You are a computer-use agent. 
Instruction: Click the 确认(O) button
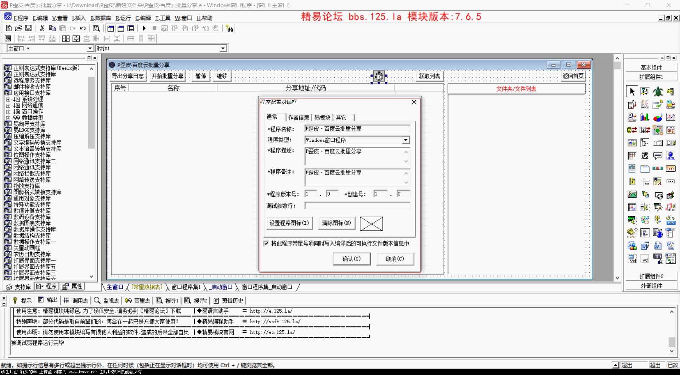[x=351, y=259]
